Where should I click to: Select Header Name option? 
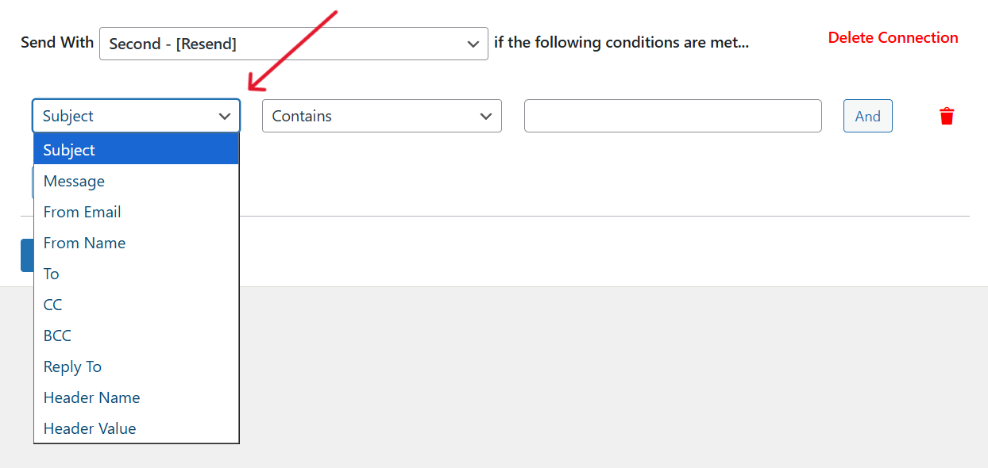(x=136, y=397)
